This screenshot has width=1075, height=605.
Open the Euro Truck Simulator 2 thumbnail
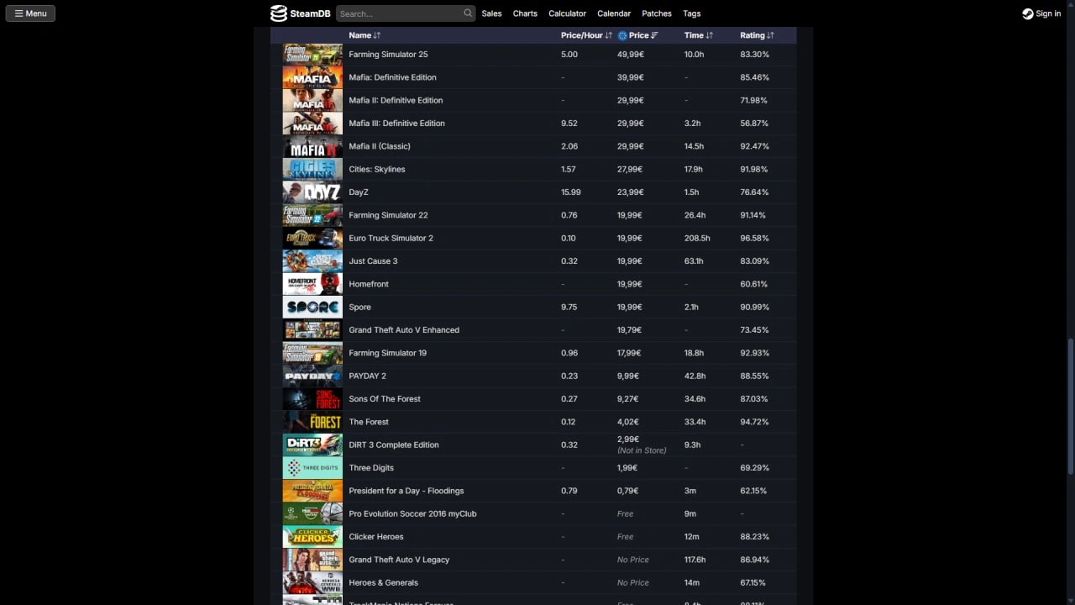pos(312,238)
